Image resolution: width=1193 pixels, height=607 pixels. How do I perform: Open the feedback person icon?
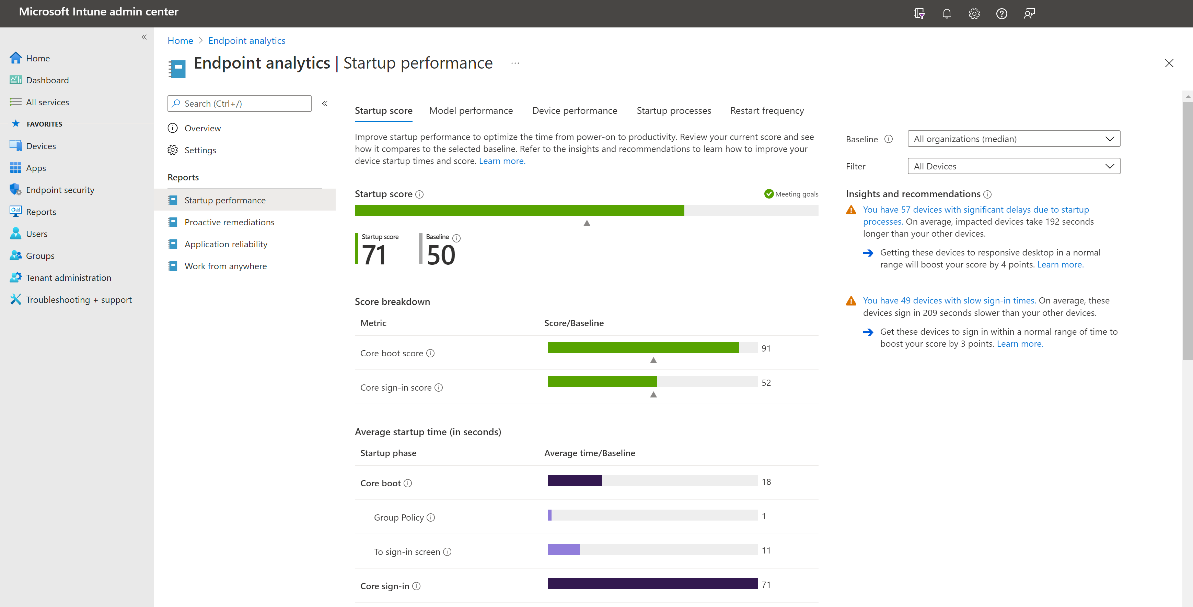[x=1029, y=13]
